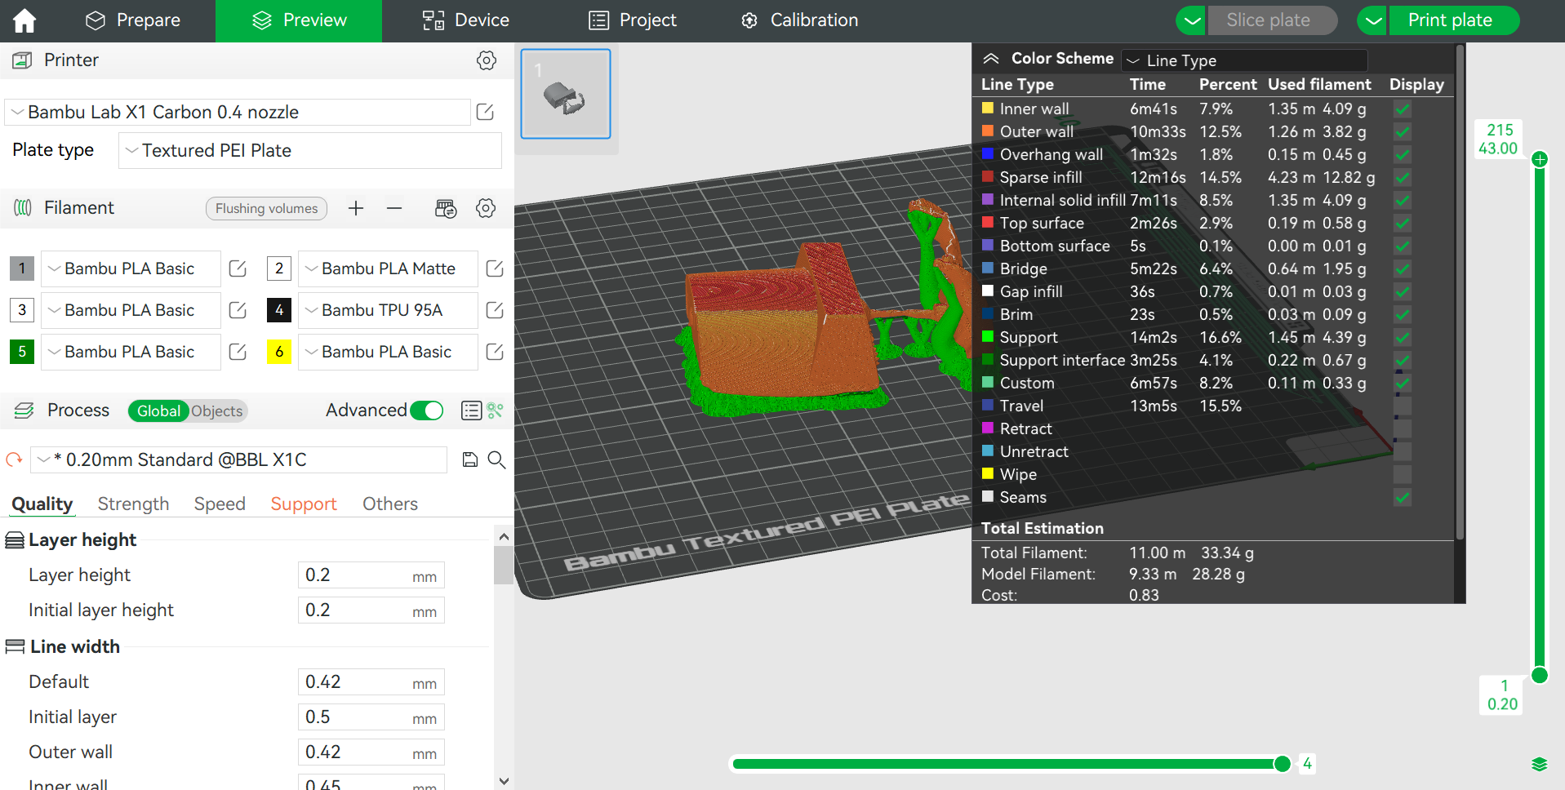Viewport: 1565px width, 790px height.
Task: Remove a filament with minus icon
Action: 394,208
